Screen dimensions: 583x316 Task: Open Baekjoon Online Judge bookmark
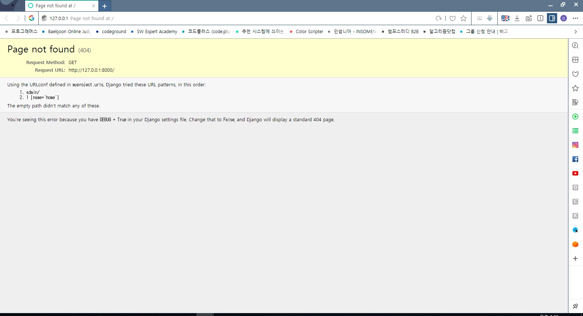pos(67,32)
